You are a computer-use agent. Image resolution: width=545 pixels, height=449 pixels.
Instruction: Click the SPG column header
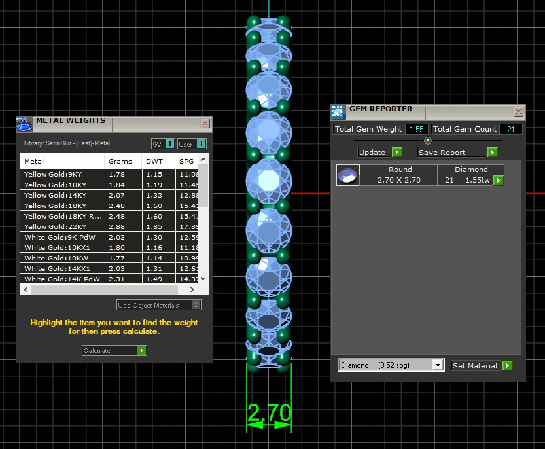pos(186,162)
